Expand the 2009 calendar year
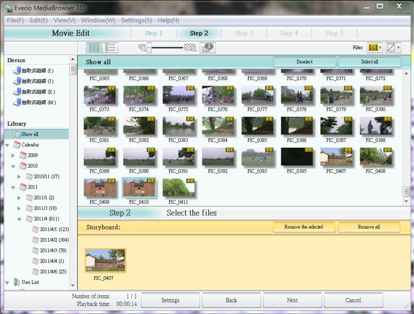Screen dimensions: 414x314 [x=13, y=155]
